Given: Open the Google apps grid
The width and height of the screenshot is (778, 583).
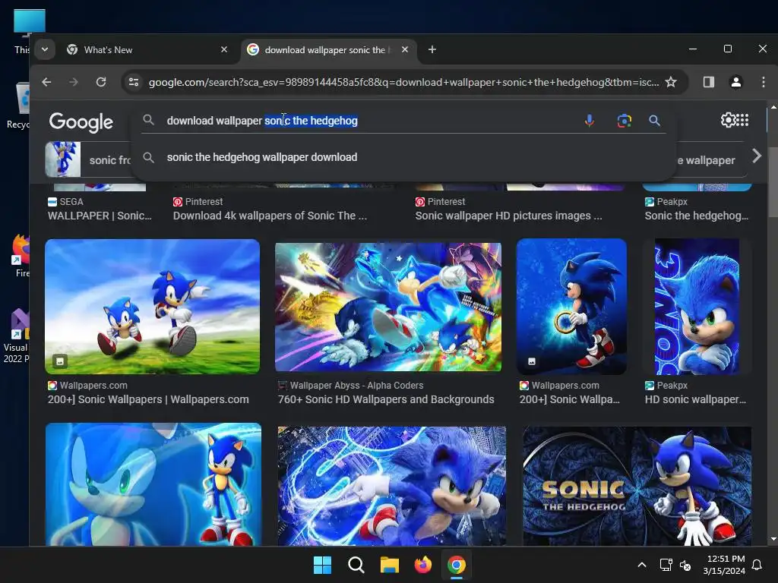Looking at the screenshot, I should point(743,120).
